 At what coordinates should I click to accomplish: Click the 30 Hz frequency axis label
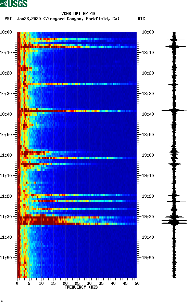click(x=89, y=283)
